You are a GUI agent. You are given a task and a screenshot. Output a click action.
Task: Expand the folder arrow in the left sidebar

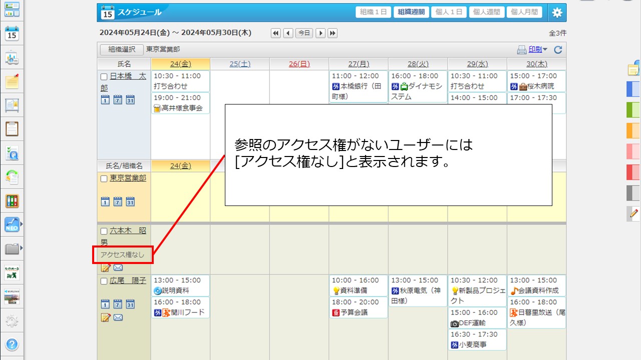click(x=22, y=247)
